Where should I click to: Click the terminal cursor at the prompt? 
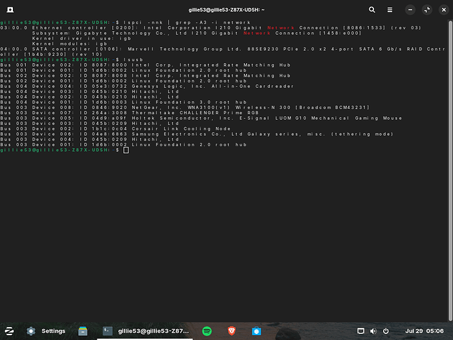point(126,150)
